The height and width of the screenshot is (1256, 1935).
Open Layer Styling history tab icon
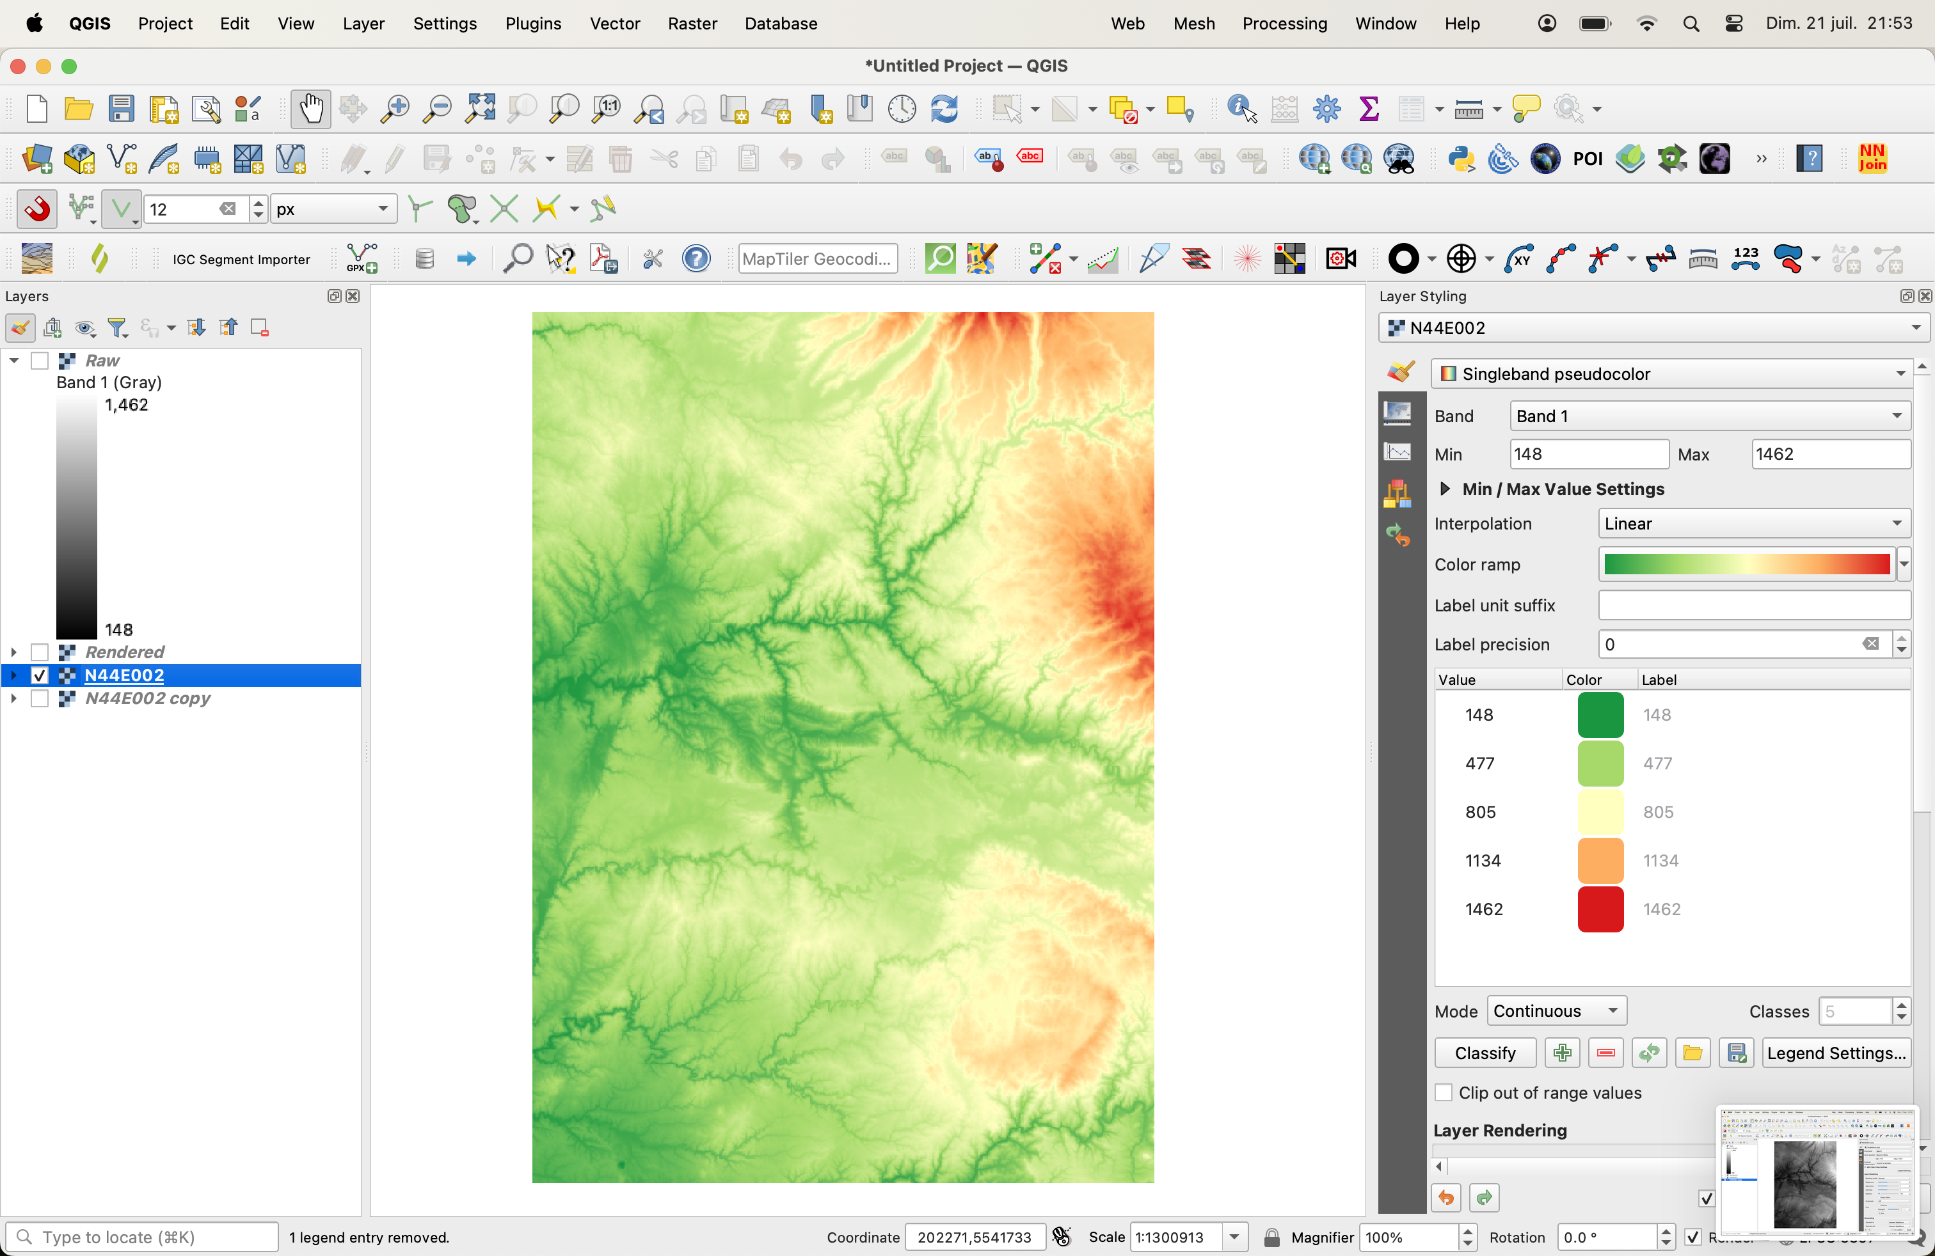tap(1397, 535)
